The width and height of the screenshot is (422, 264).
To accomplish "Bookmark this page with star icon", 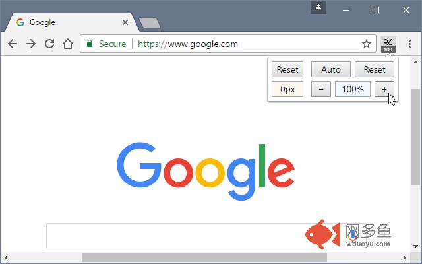I will (367, 44).
